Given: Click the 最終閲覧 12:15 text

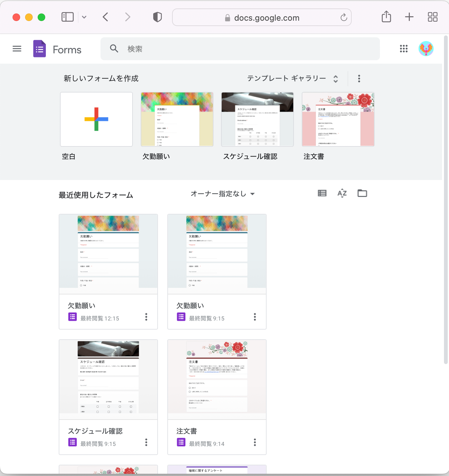Looking at the screenshot, I should coord(100,318).
